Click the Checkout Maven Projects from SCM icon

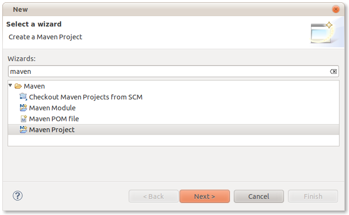pos(23,97)
